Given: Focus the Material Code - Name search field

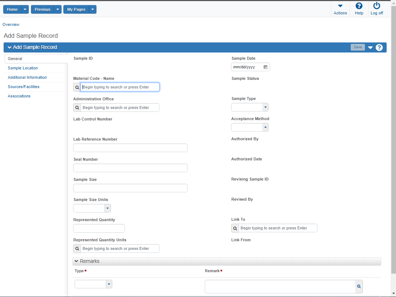Looking at the screenshot, I should tap(120, 87).
